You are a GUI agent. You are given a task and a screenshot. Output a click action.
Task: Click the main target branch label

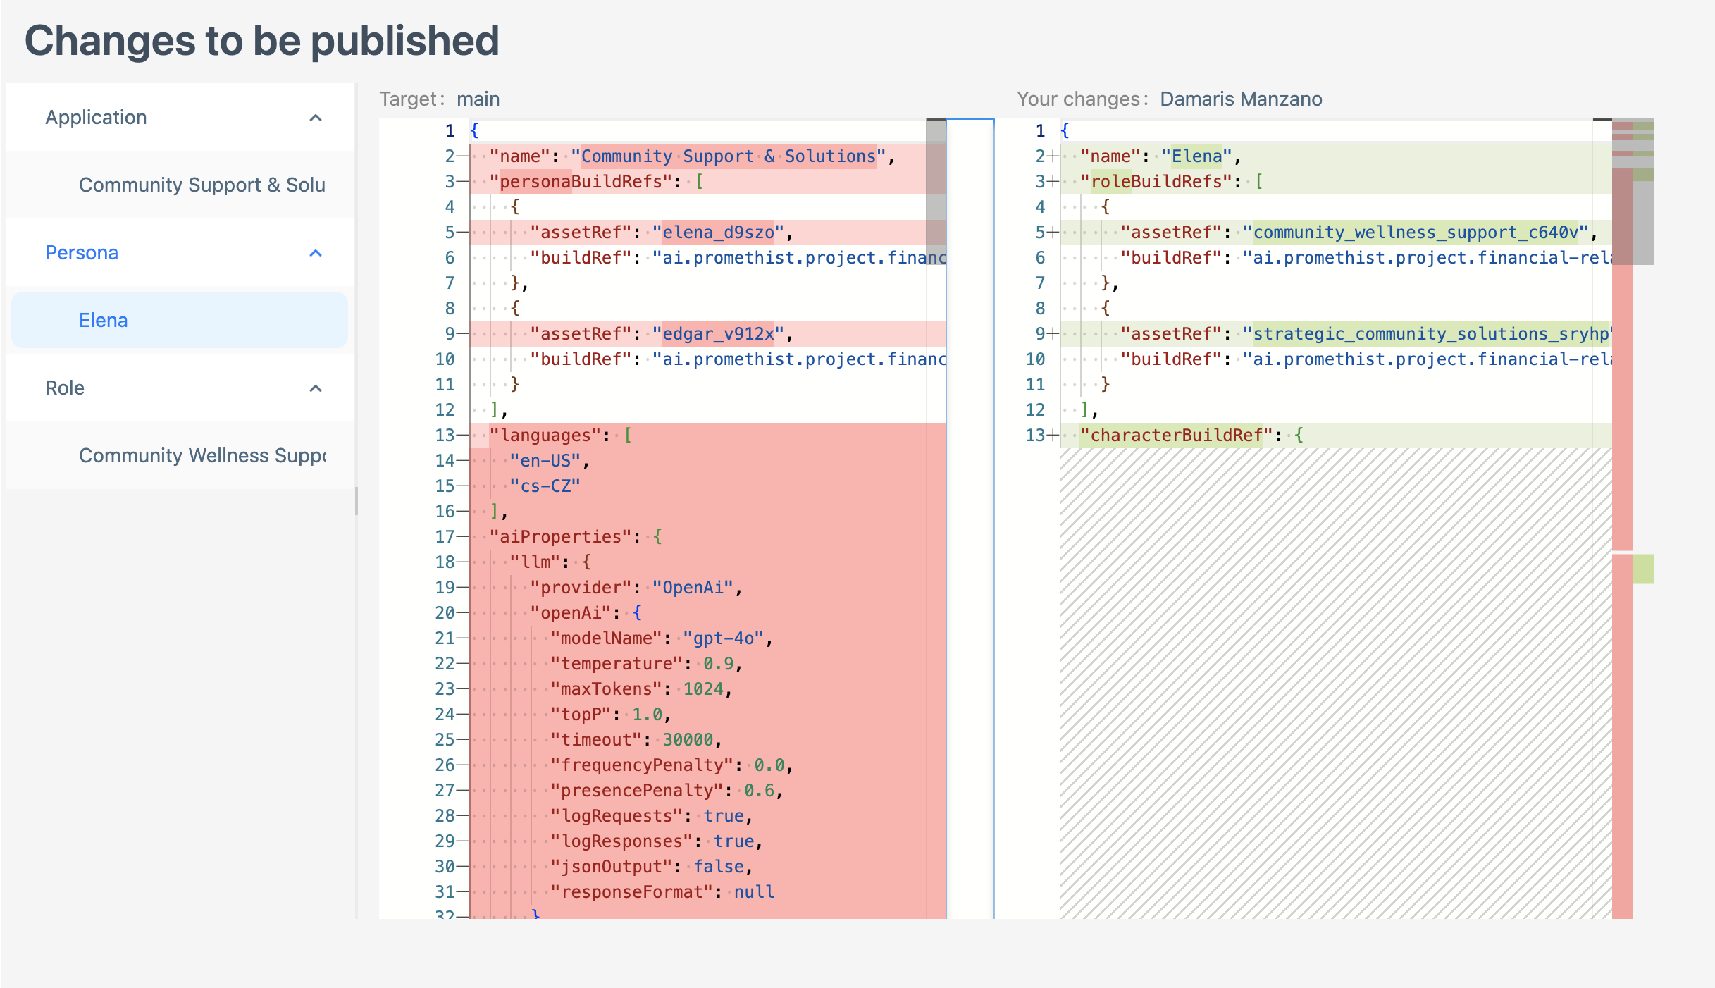click(478, 99)
